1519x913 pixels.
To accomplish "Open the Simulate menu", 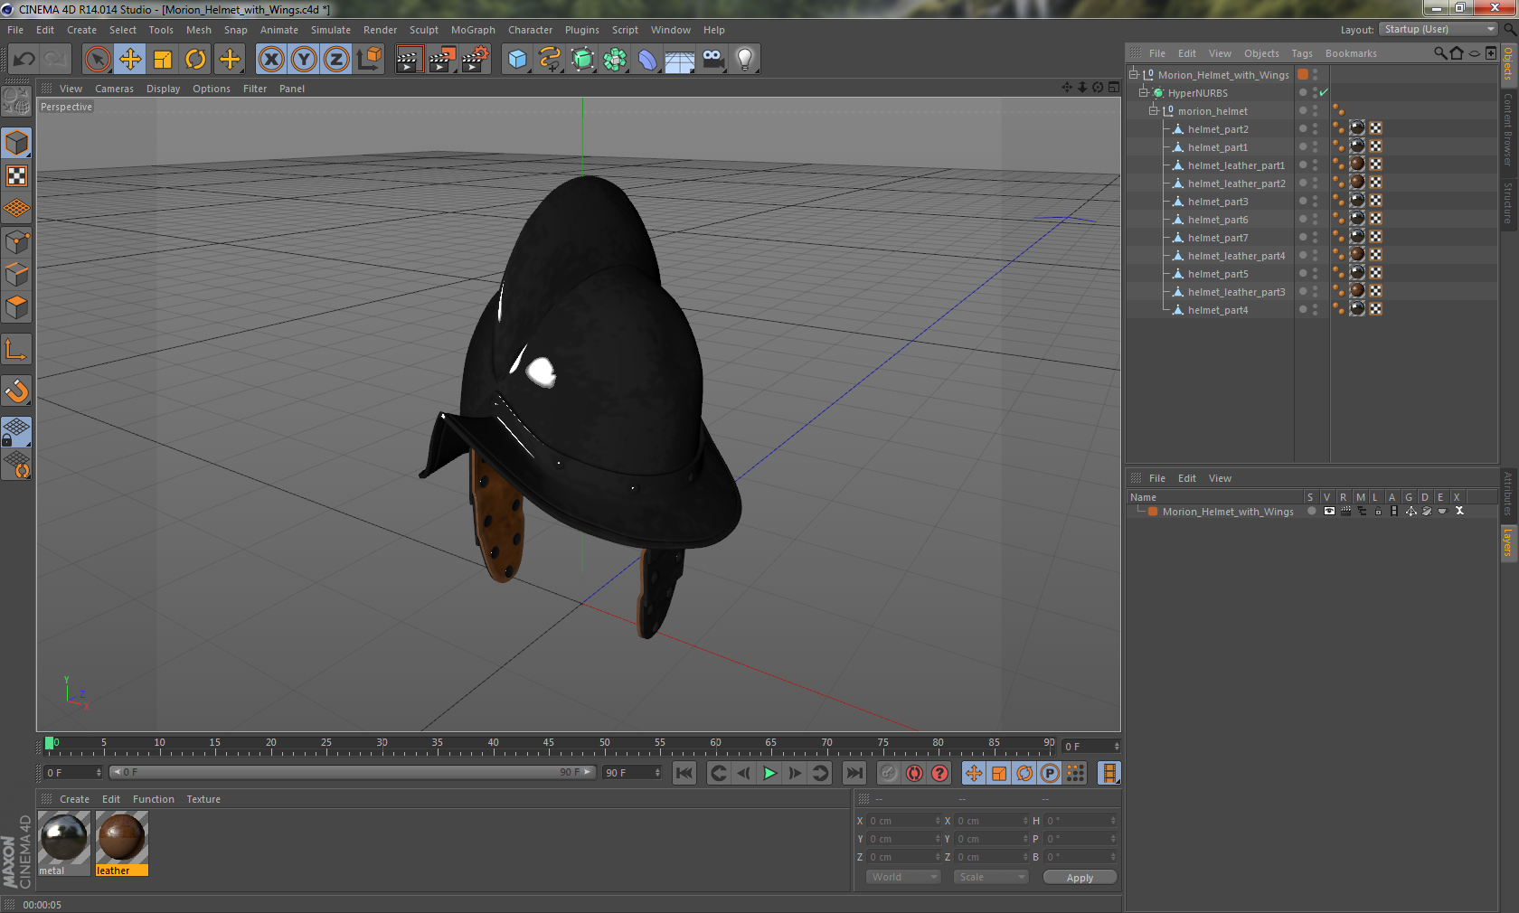I will pyautogui.click(x=331, y=30).
